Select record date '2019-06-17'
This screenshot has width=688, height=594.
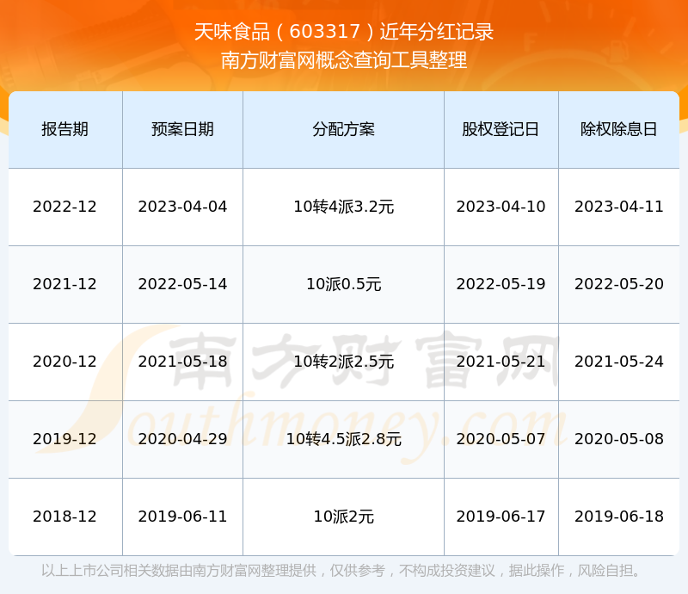[501, 517]
